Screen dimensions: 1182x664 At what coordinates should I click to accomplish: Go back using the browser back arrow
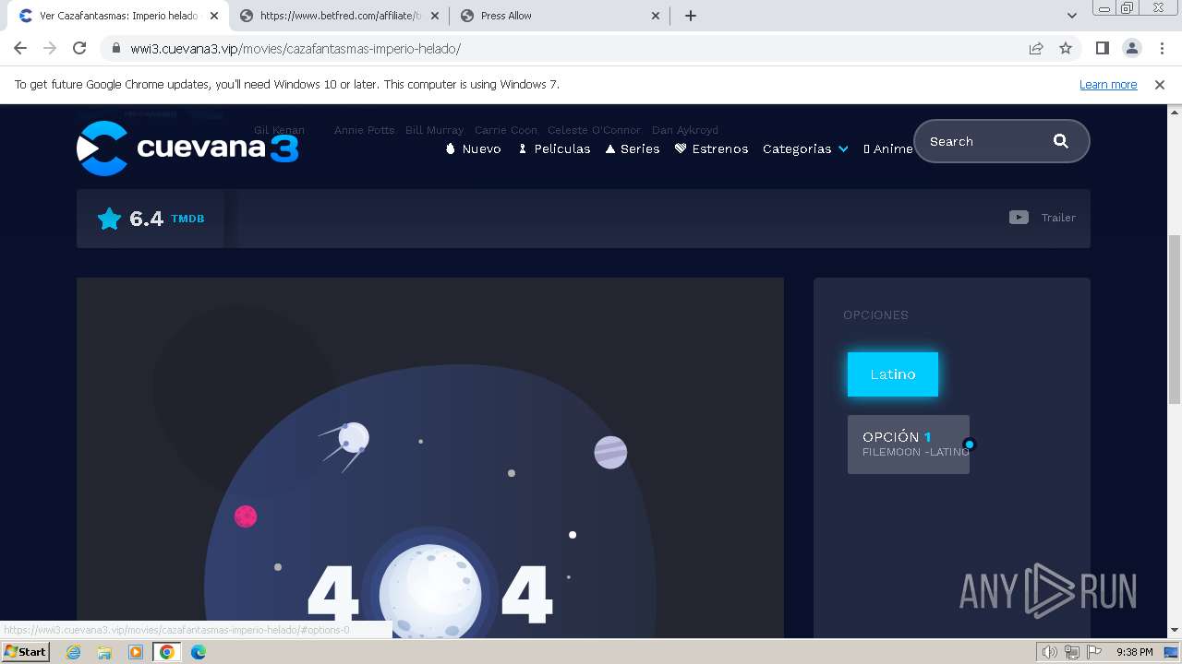(20, 48)
